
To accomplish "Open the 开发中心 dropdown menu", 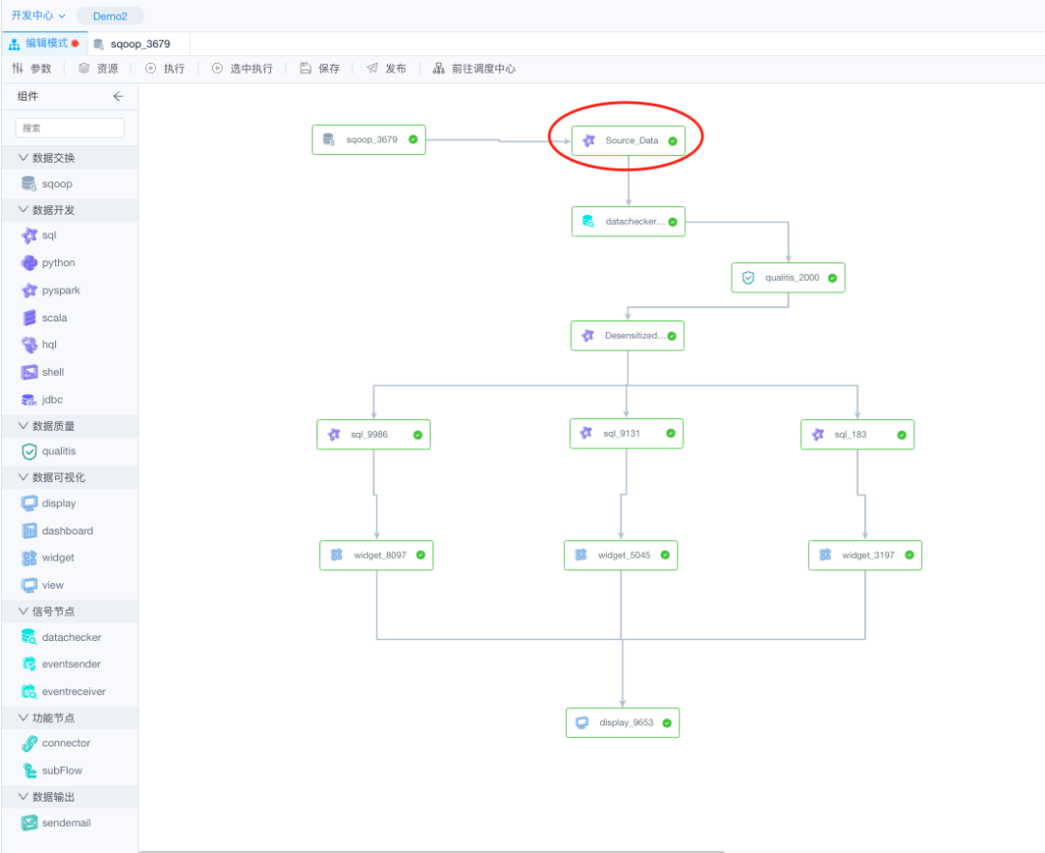I will 39,15.
